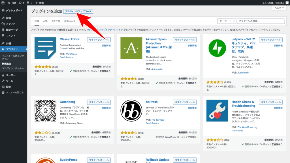Collapse the sidebar with メニューを閉じる
290x163 pixels.
click(x=15, y=93)
